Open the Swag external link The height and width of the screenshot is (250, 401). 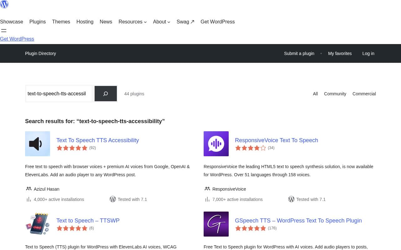tap(185, 22)
